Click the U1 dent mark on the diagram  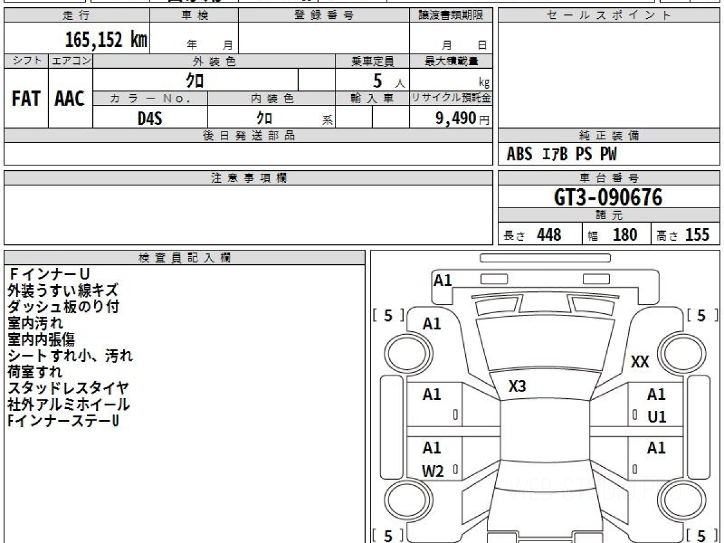pos(657,417)
